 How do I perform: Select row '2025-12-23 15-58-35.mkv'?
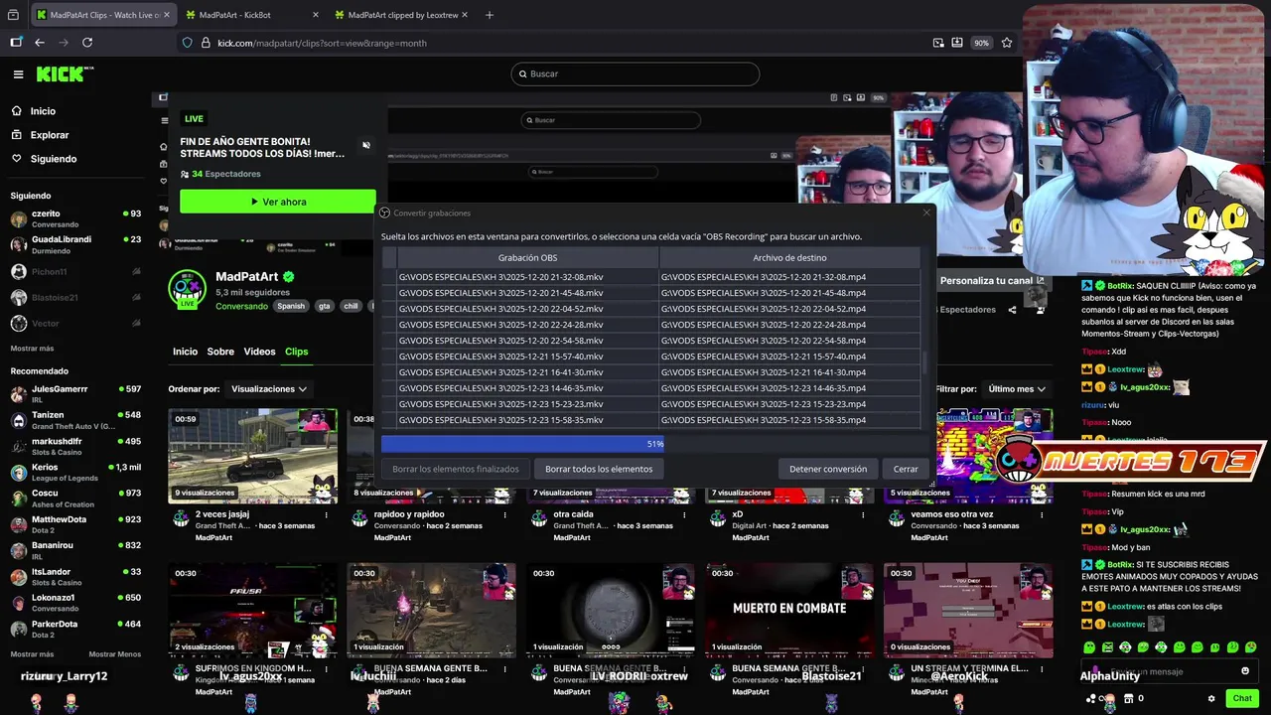(527, 420)
